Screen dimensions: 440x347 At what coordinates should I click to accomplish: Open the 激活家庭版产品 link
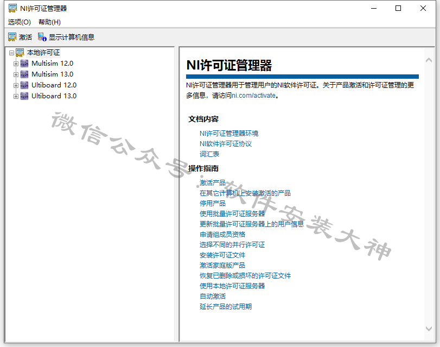222,265
